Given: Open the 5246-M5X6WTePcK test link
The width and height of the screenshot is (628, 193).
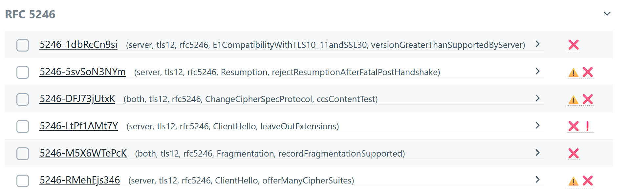Looking at the screenshot, I should click(x=83, y=153).
